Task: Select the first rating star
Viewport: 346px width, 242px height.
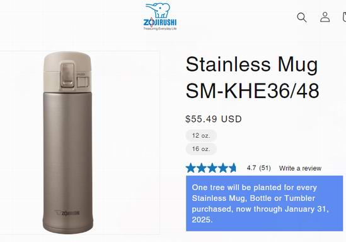Action: click(191, 168)
